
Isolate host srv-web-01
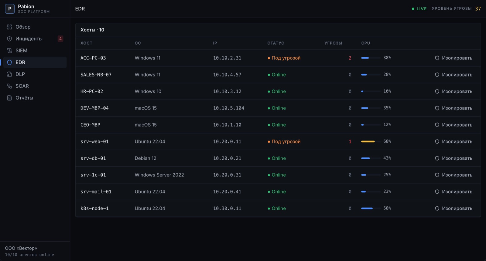tap(453, 142)
